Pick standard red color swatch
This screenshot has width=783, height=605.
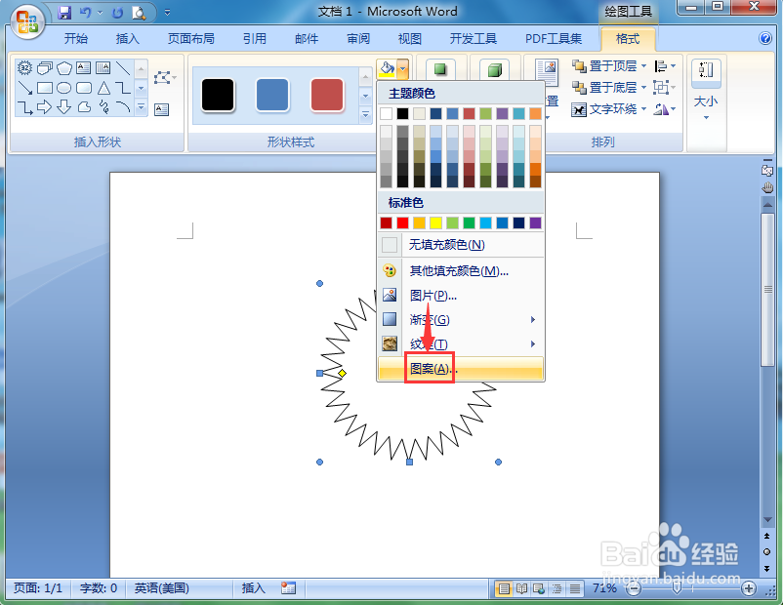pyautogui.click(x=402, y=222)
